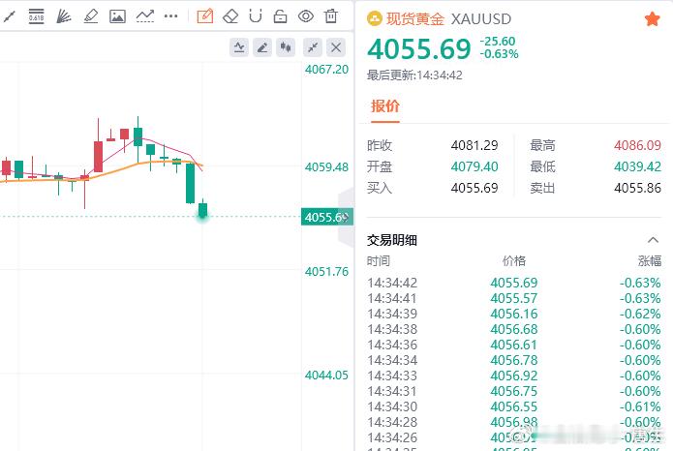Select the 14:34:34 trade priced 4056.78

(x=514, y=360)
